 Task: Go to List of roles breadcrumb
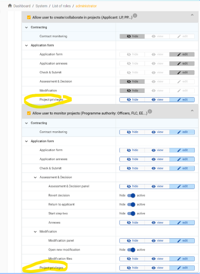[x=62, y=6]
